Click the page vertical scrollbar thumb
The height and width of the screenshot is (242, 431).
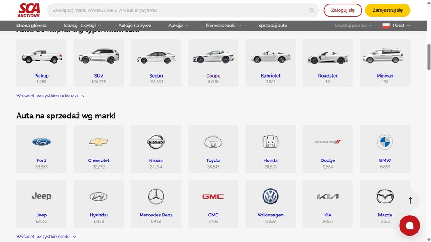pyautogui.click(x=428, y=57)
